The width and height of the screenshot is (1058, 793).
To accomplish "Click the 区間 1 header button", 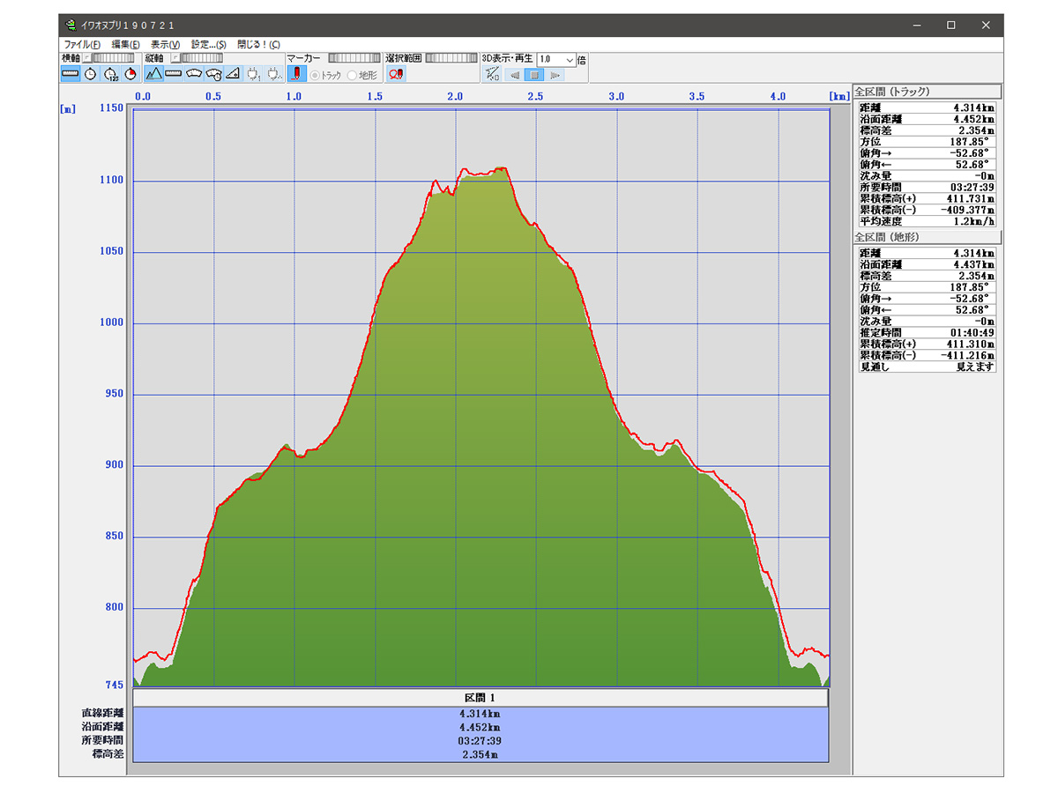I will [x=481, y=697].
